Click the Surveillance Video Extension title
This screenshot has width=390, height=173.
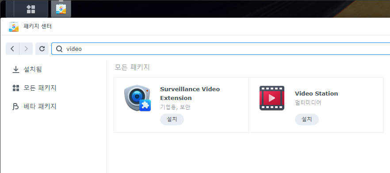pyautogui.click(x=190, y=93)
